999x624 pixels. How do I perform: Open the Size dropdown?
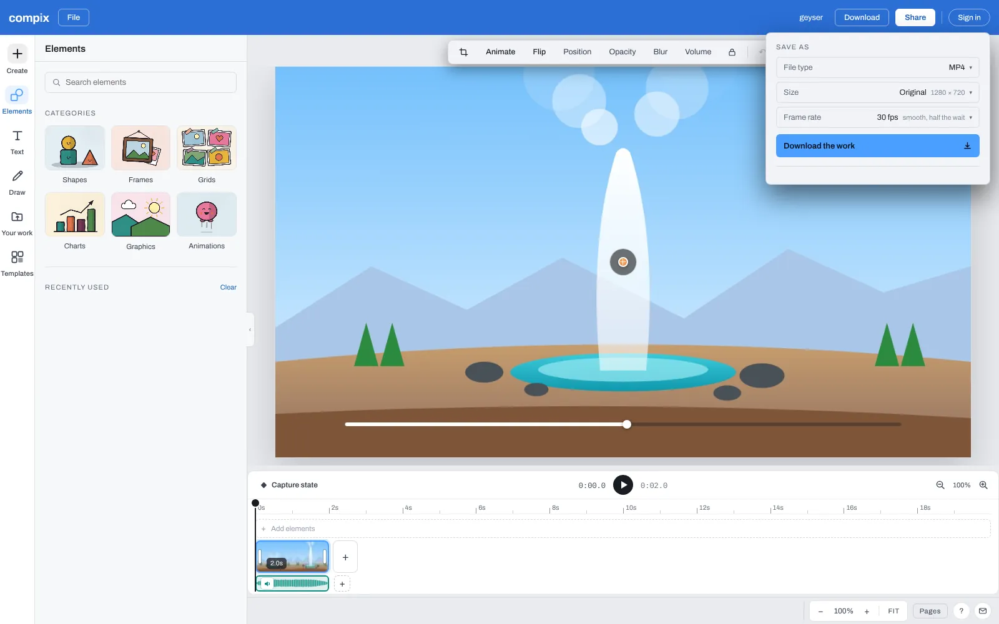[877, 92]
